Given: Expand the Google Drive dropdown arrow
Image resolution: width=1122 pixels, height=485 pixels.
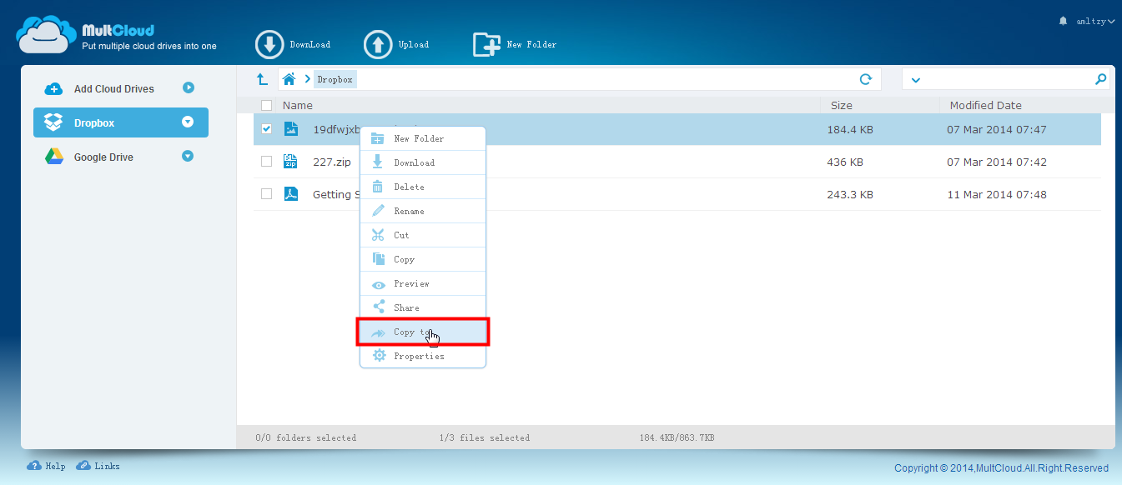Looking at the screenshot, I should click(188, 156).
